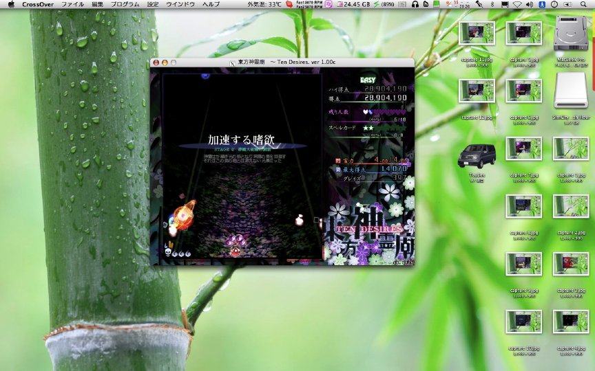
Task: Open the Wi-Fi status menu
Action: [517, 4]
